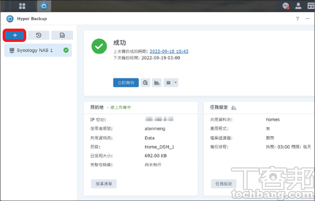The height and width of the screenshot is (201, 315).
Task: Expand the action menu dropdown arrow
Action: [x=175, y=82]
